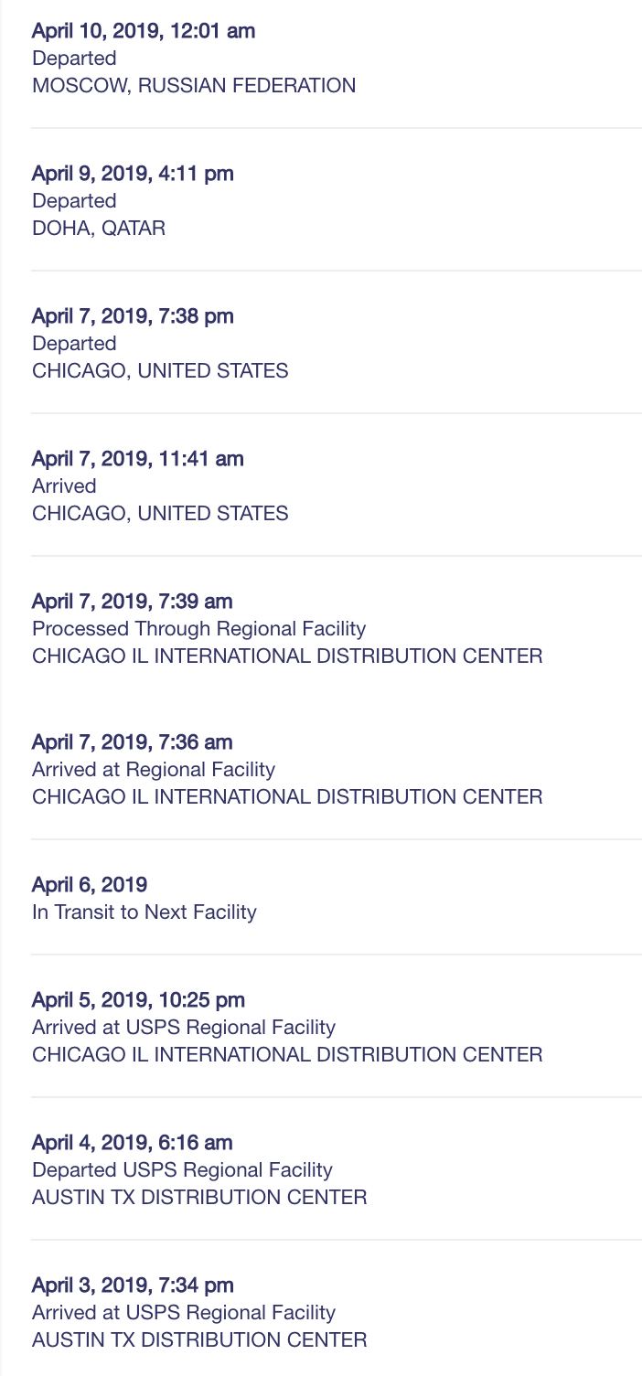Select the standalone 'Arrived' status under 11:41 am

(64, 486)
